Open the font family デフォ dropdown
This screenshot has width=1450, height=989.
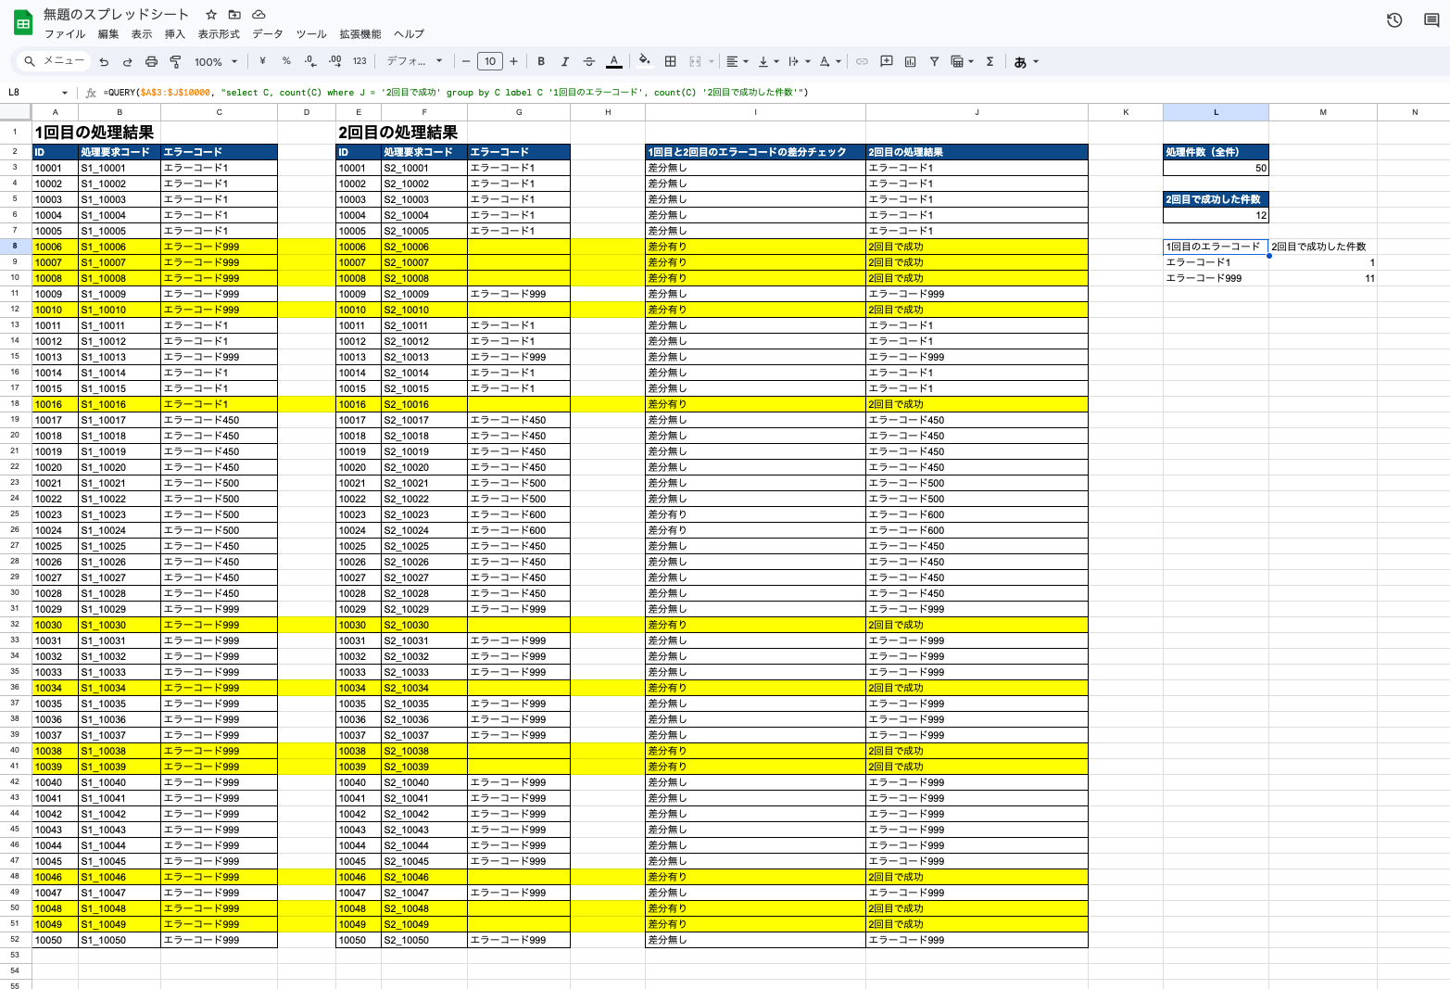coord(414,61)
